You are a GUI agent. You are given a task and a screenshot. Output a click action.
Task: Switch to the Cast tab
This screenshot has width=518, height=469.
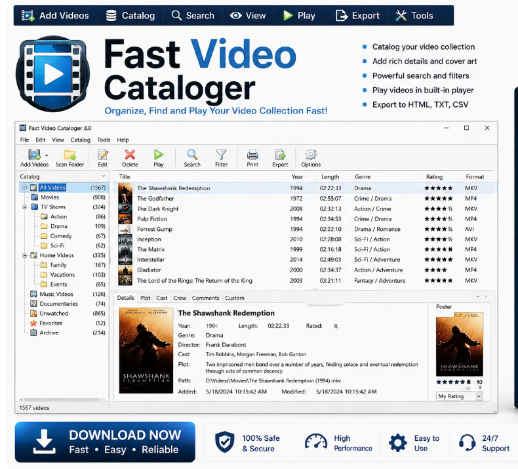[161, 298]
